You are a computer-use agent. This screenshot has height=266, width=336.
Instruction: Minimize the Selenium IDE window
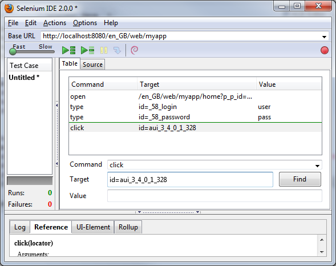tap(282, 6)
